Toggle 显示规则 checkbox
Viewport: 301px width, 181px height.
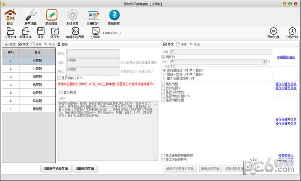pos(61,92)
